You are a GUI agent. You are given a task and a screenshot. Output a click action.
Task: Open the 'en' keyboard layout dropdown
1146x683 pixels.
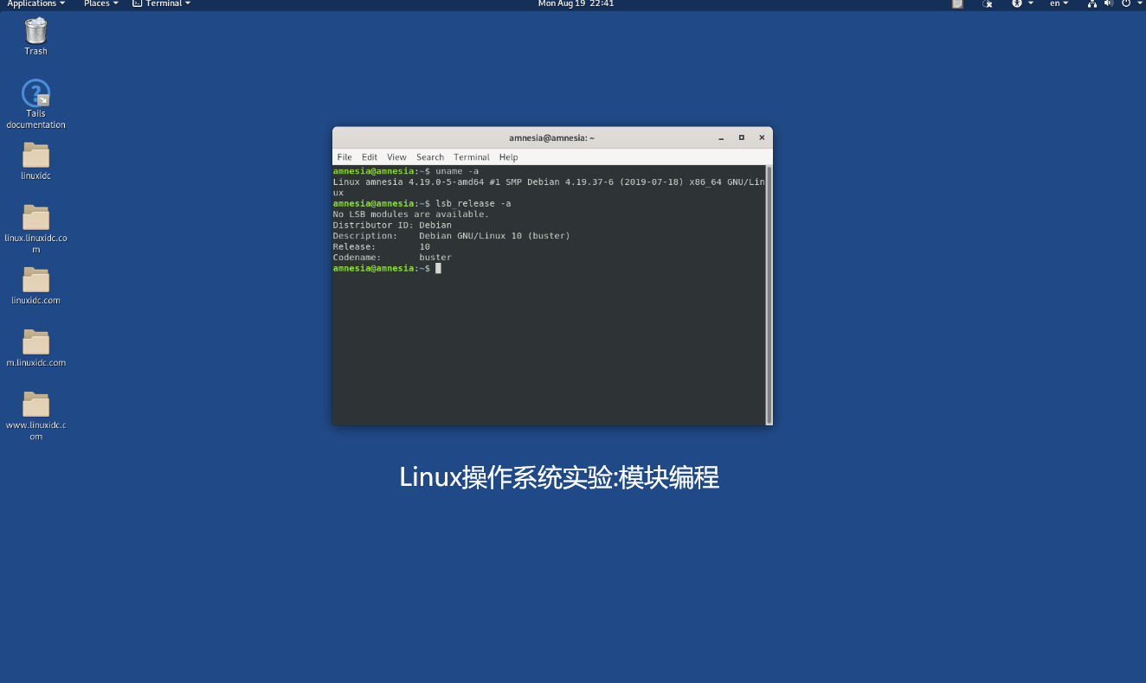(1059, 4)
